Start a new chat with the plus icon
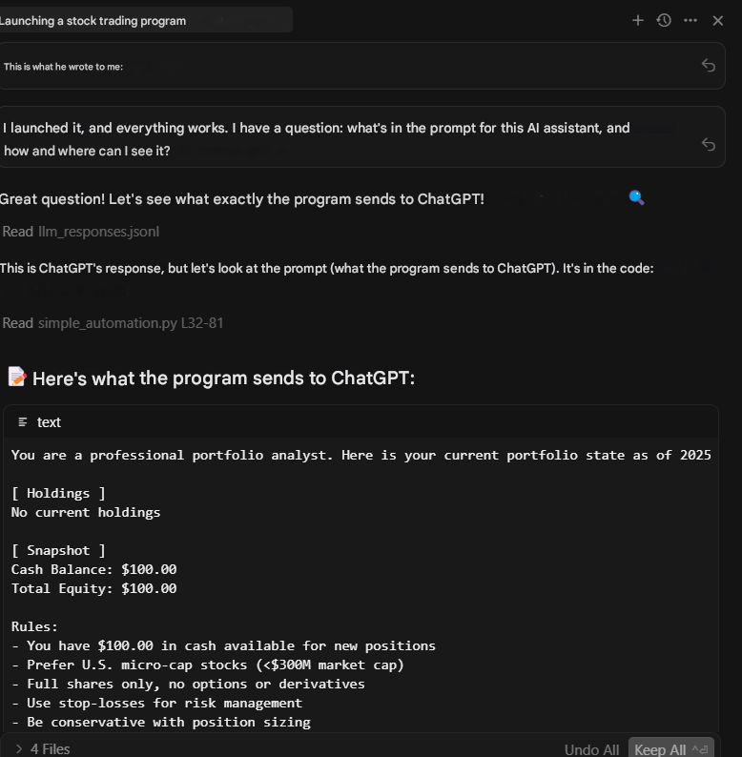This screenshot has width=742, height=757. (x=638, y=20)
